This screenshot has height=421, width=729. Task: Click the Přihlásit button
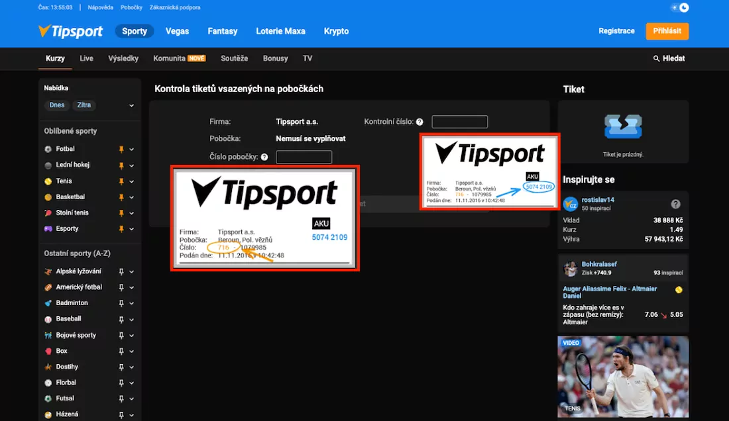point(667,31)
